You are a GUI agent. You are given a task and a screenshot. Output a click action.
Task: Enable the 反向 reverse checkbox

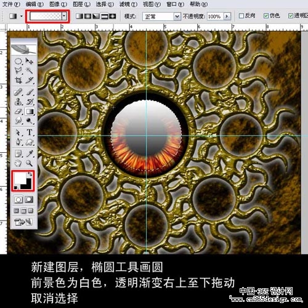pyautogui.click(x=241, y=16)
